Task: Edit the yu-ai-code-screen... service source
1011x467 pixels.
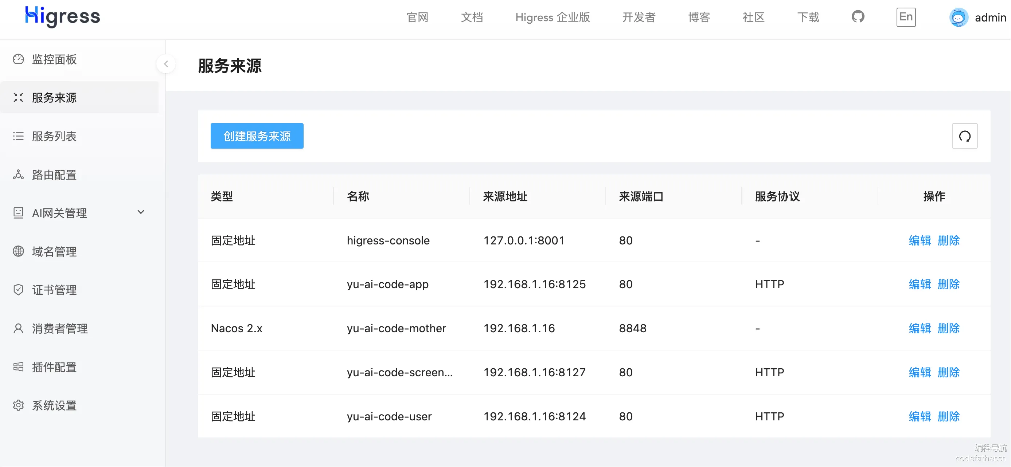Action: (920, 372)
